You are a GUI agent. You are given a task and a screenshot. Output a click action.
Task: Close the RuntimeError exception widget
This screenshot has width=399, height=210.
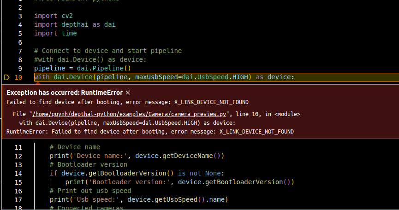click(128, 93)
